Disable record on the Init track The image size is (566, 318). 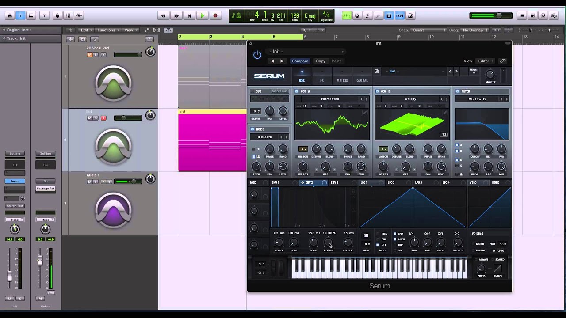point(103,118)
